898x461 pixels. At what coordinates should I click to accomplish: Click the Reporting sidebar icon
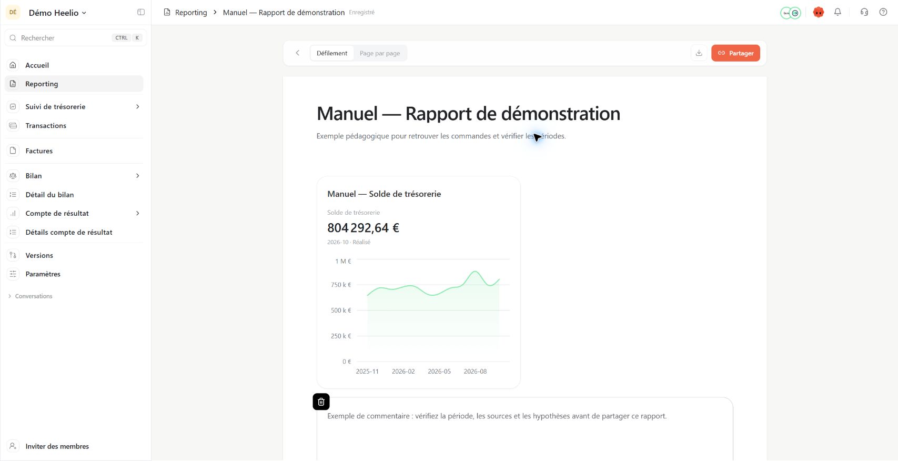(x=13, y=84)
